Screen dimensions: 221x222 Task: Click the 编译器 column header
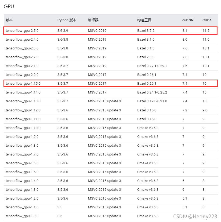(x=93, y=20)
